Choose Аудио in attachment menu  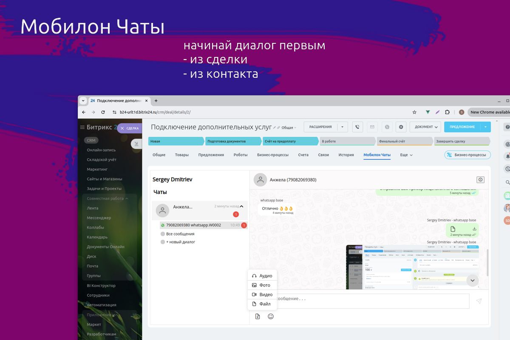262,276
